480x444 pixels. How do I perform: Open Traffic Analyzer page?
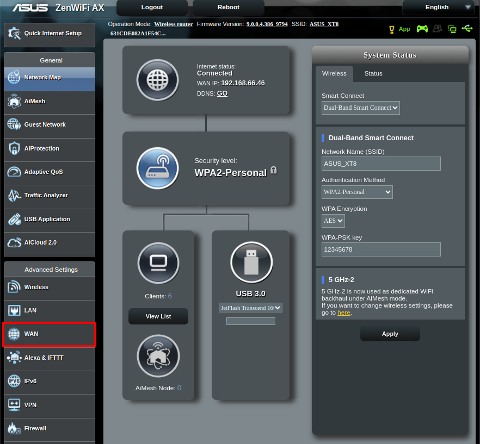pos(50,197)
